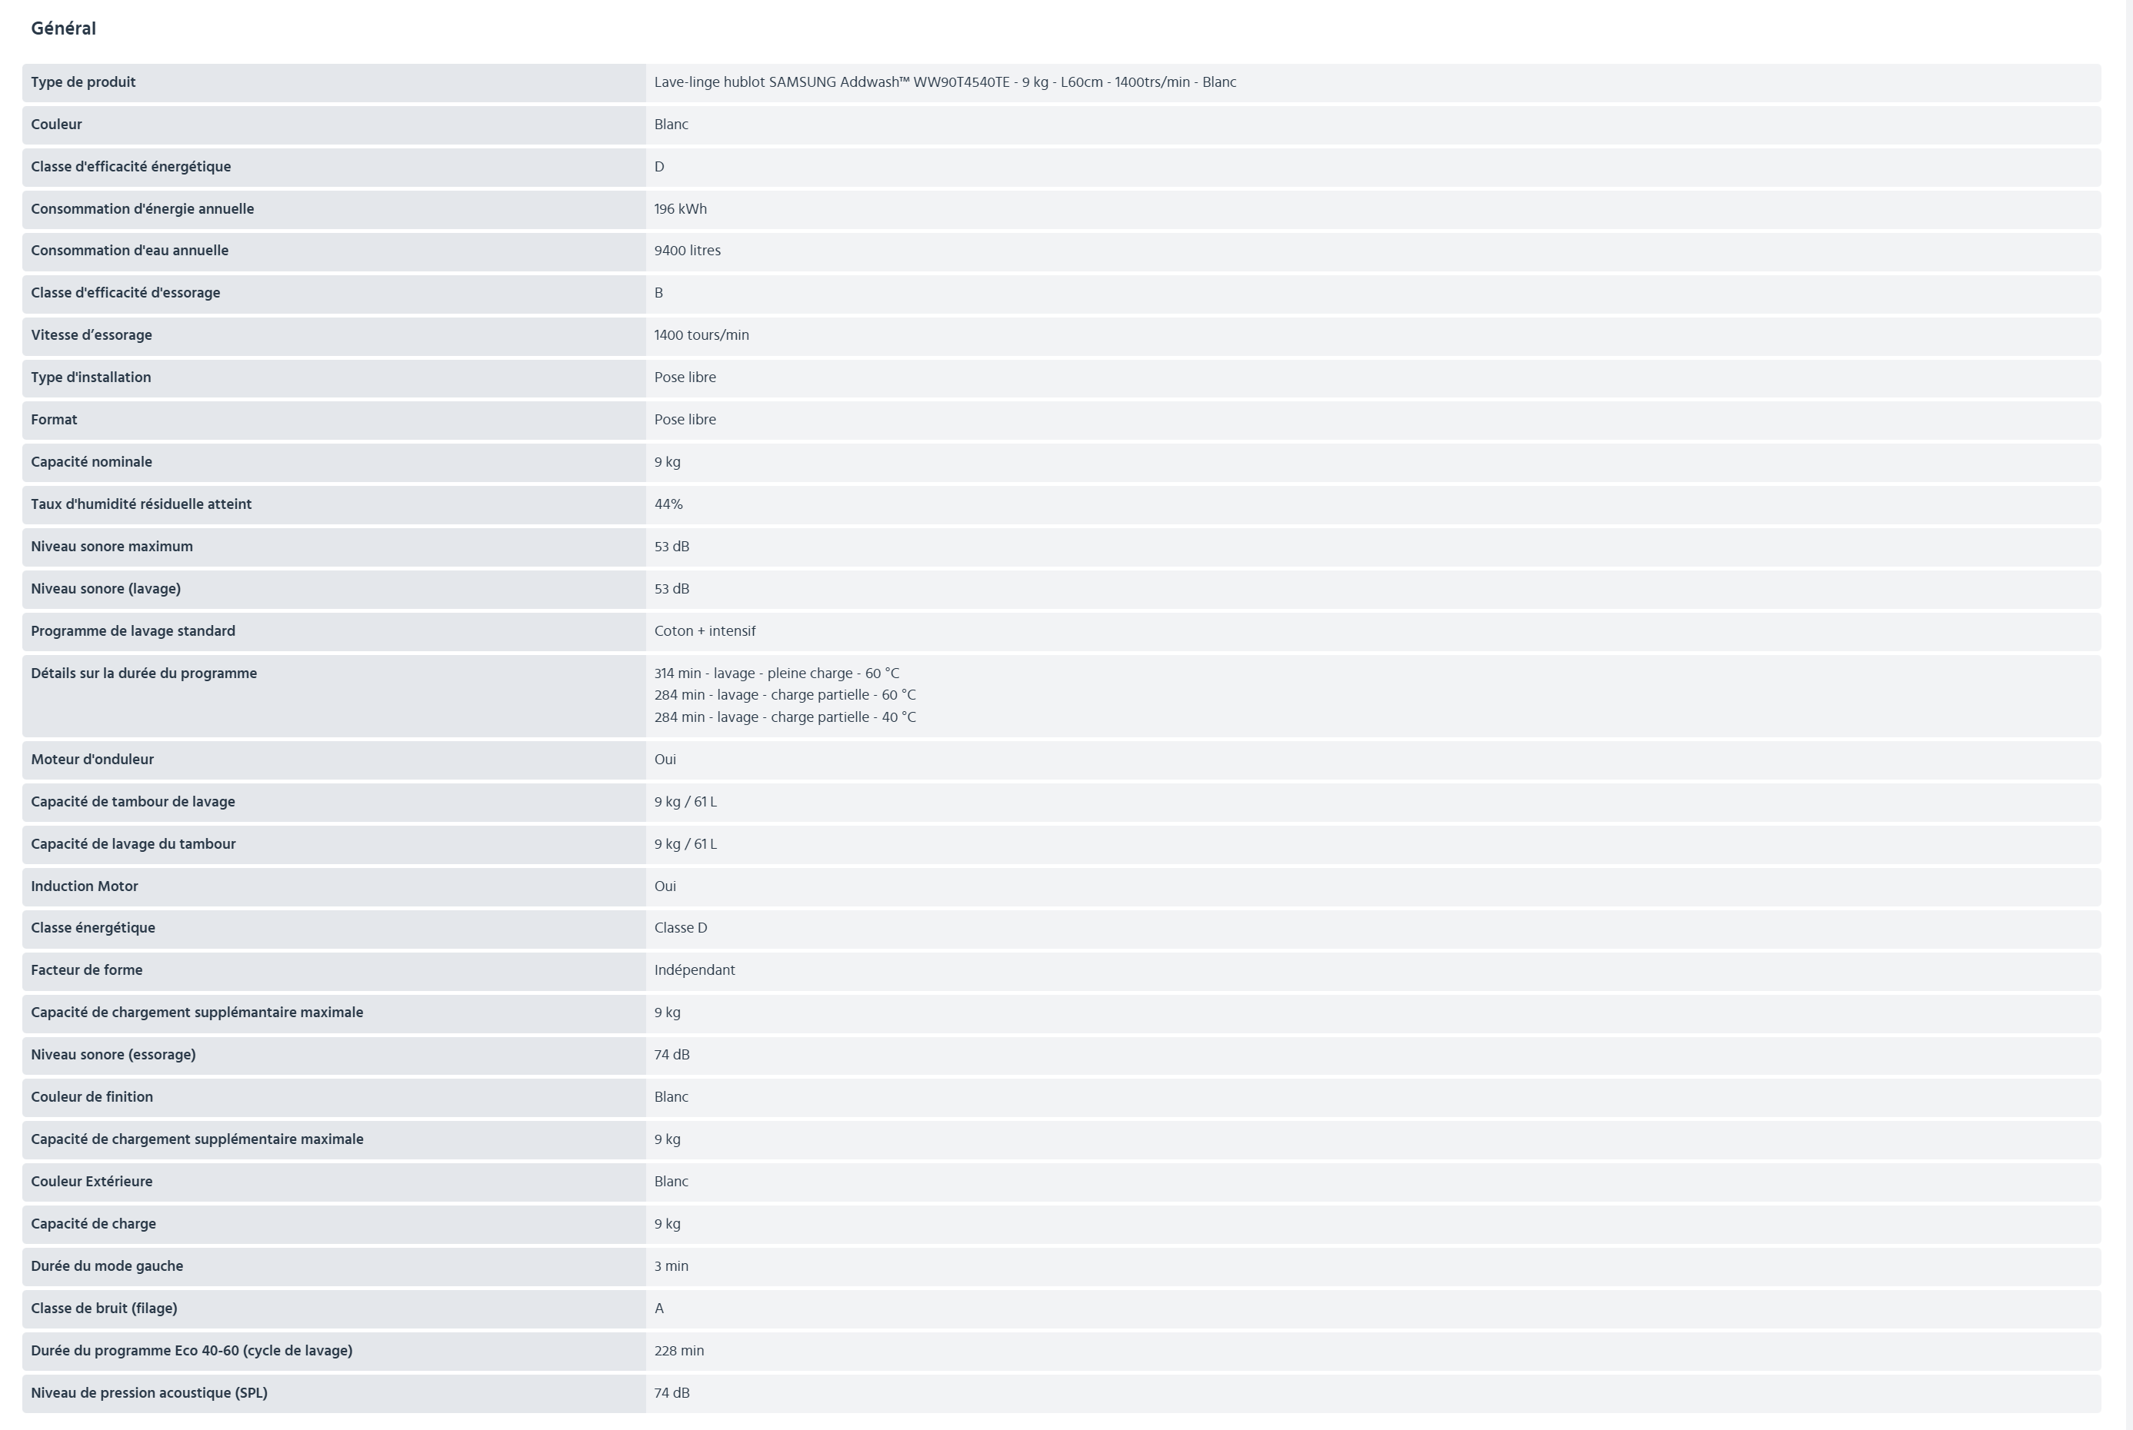Click the 'Programme de lavage standard' label
This screenshot has height=1430, width=2133.
133,631
